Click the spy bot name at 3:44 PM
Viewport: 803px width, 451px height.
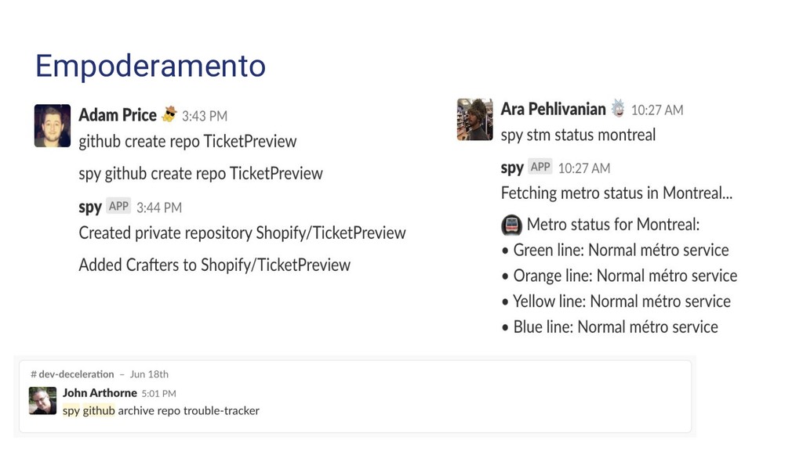tap(90, 207)
